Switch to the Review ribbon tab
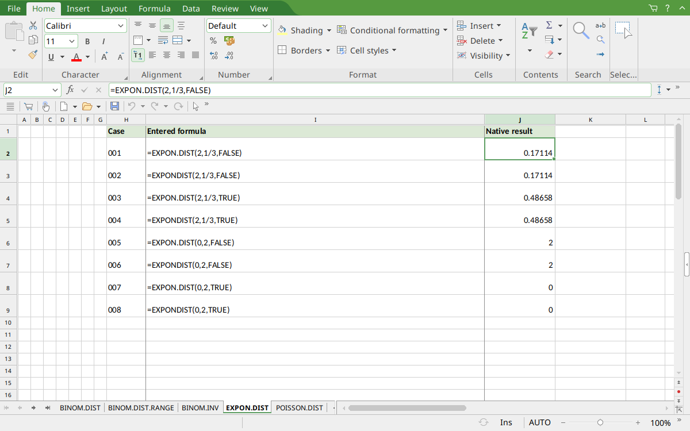Screen dimensions: 690x431 [x=225, y=9]
